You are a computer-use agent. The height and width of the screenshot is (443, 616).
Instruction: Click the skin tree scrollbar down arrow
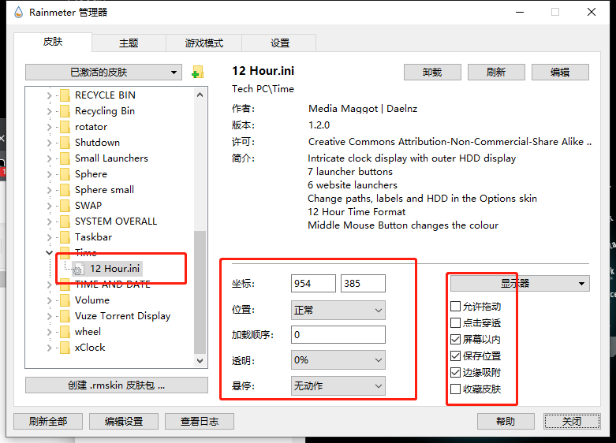(200, 360)
